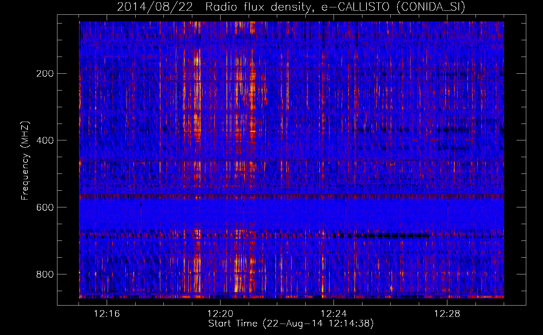Click the 12:24 time tick label
543x335 pixels.
coord(334,314)
